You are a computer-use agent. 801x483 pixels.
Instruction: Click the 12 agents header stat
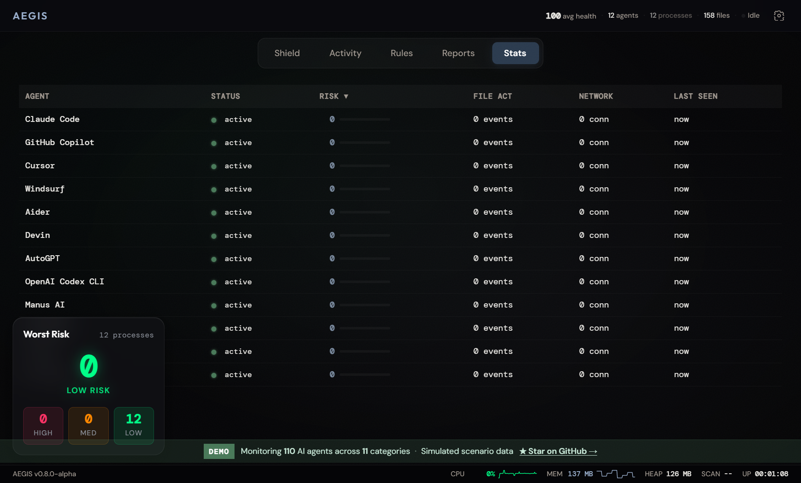pos(623,15)
